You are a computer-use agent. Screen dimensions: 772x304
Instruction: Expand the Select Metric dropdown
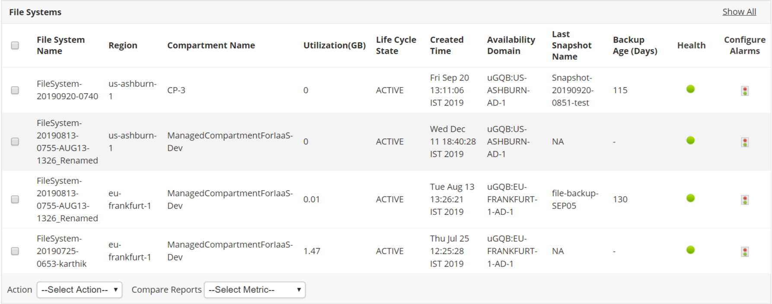[255, 290]
